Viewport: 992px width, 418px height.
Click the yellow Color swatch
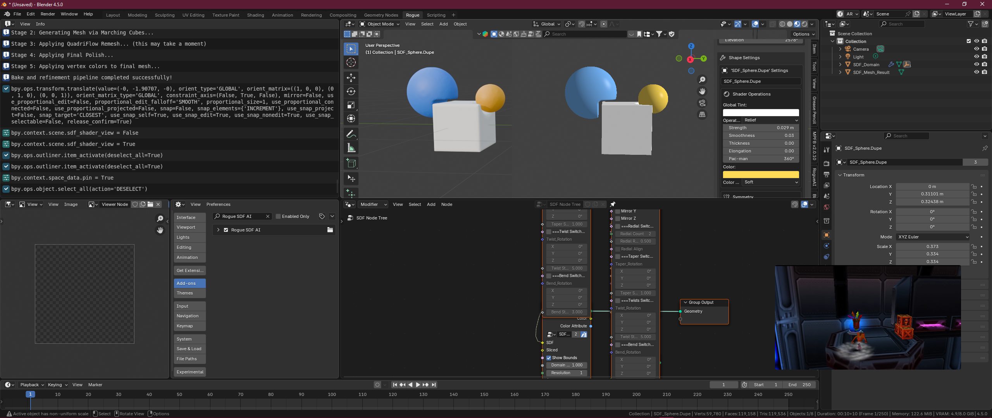pos(761,175)
